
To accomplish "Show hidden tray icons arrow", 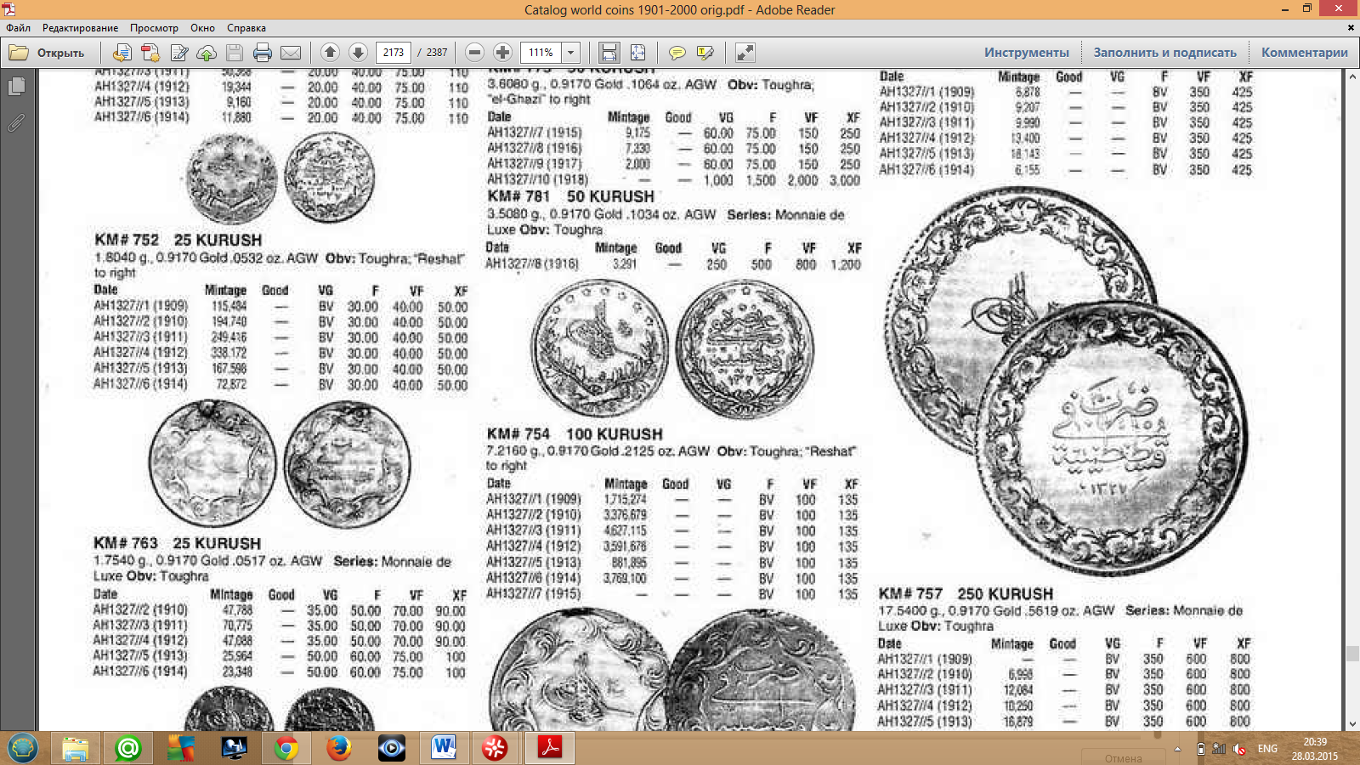I will 1177,749.
